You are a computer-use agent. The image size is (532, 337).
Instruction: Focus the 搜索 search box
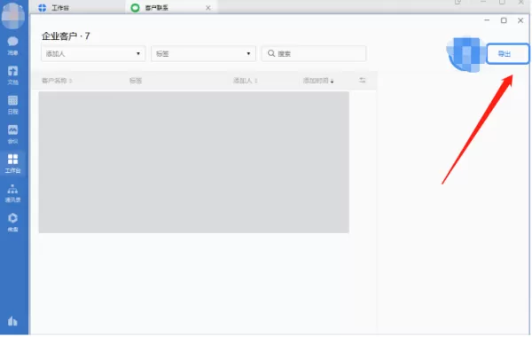pos(314,53)
